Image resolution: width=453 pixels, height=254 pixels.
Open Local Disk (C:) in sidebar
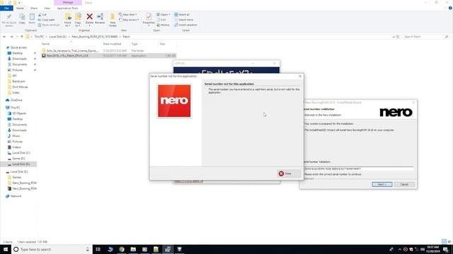[x=21, y=153]
